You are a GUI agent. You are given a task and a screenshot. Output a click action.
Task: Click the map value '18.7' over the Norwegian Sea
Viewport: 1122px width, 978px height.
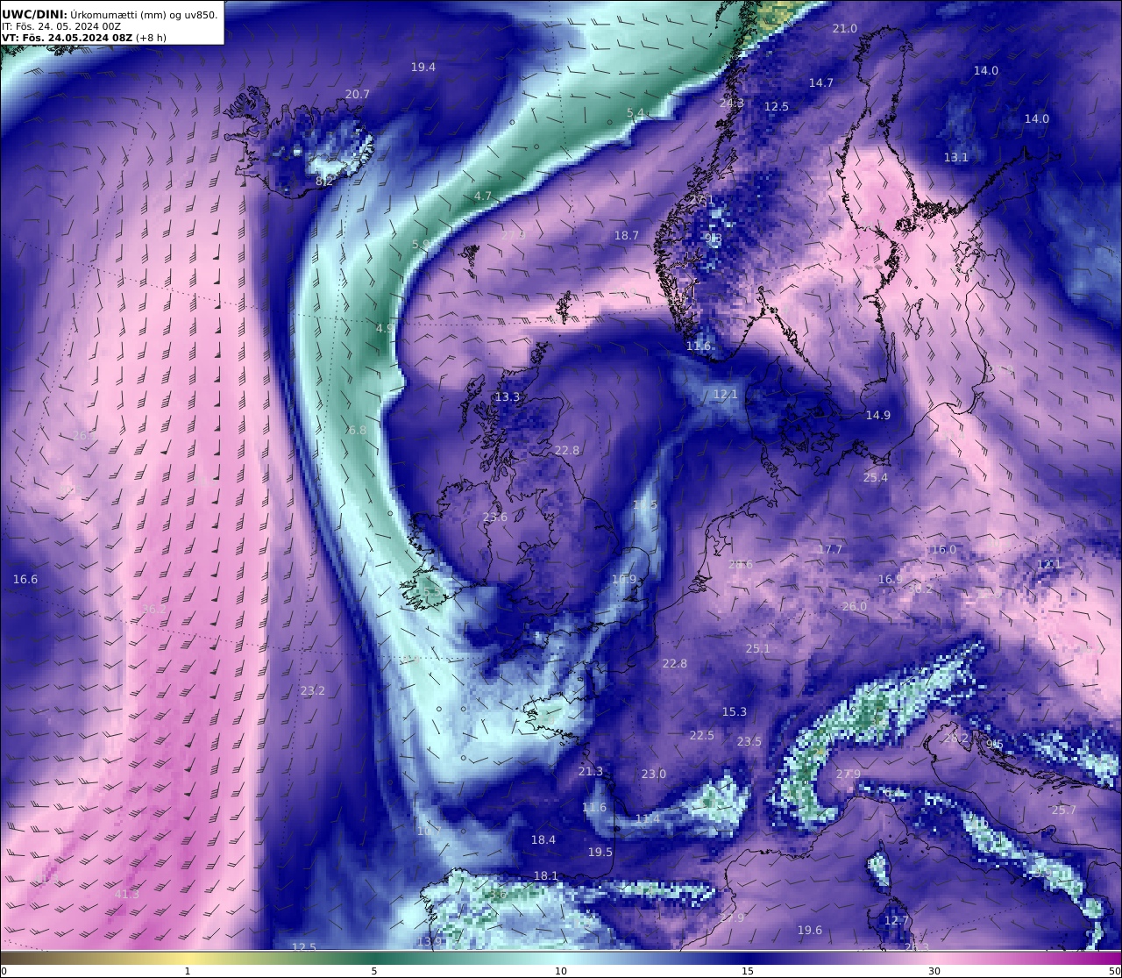(x=627, y=236)
